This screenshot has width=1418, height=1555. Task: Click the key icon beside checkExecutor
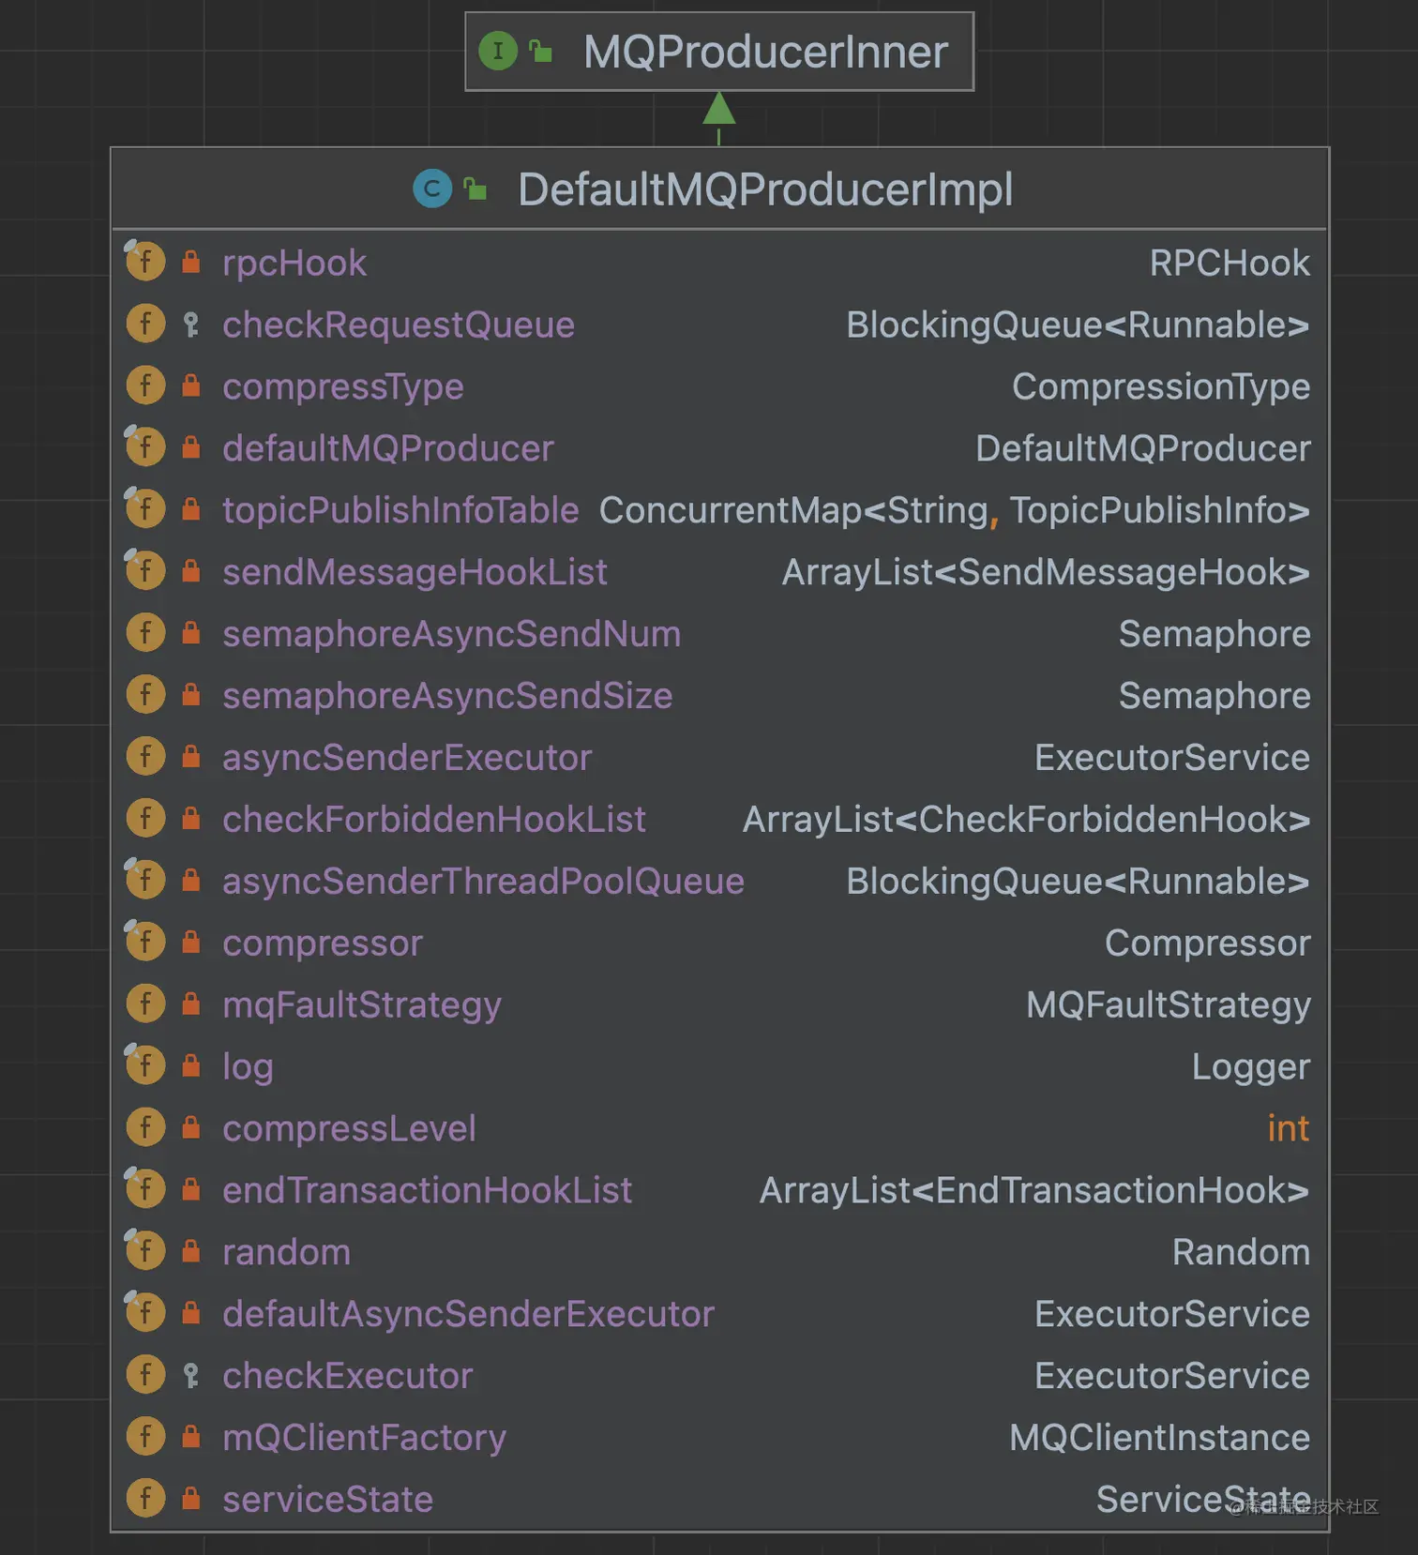click(x=191, y=1375)
